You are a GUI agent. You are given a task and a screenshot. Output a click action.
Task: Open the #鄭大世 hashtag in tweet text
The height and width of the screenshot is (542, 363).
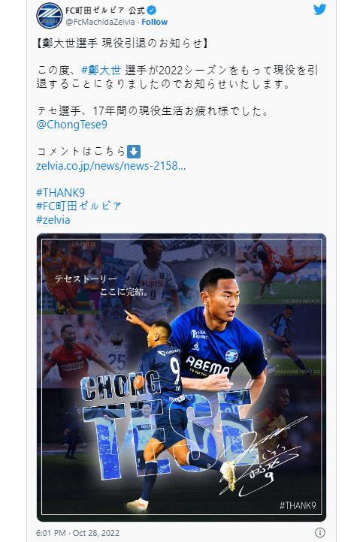(x=101, y=70)
